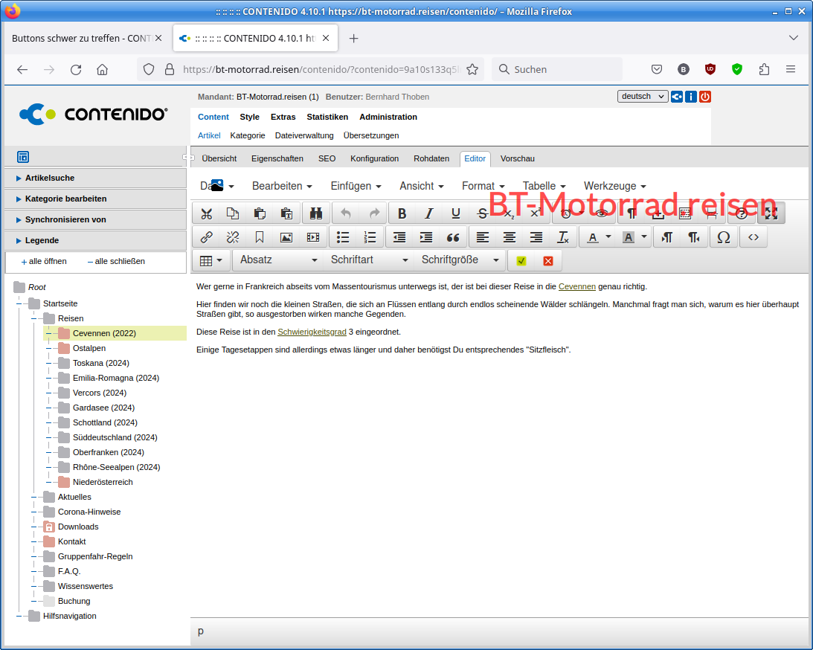
Task: Click the insert image icon
Action: (286, 237)
